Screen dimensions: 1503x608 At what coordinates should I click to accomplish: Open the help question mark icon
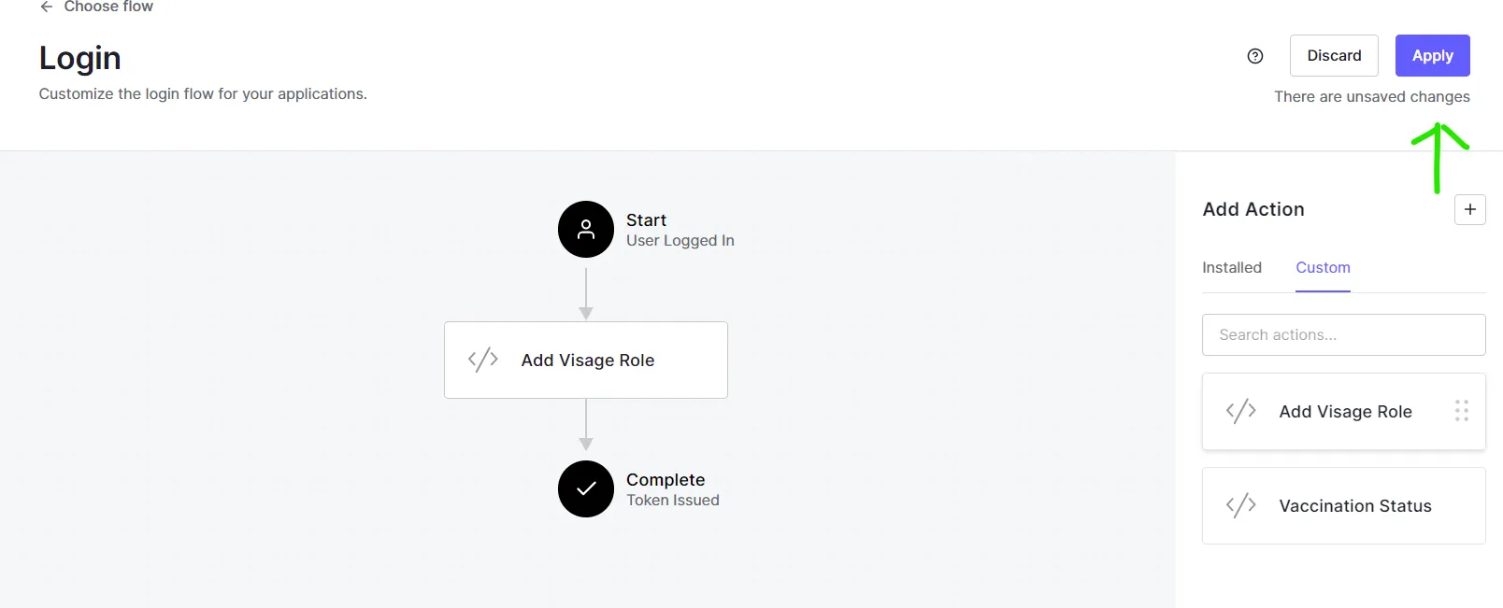pos(1255,56)
